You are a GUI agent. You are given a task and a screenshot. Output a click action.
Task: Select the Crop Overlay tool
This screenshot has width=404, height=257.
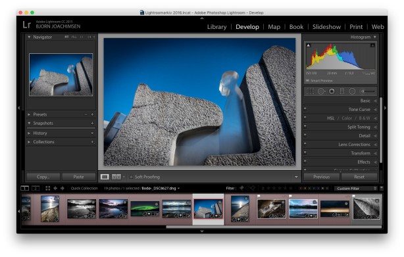310,91
